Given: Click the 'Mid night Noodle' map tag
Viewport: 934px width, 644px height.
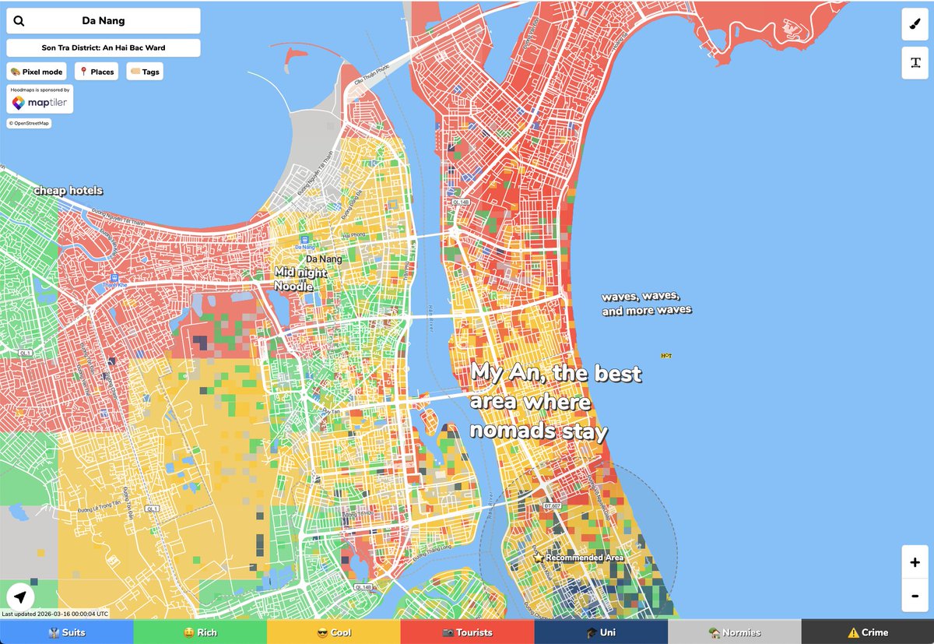Looking at the screenshot, I should pyautogui.click(x=300, y=279).
